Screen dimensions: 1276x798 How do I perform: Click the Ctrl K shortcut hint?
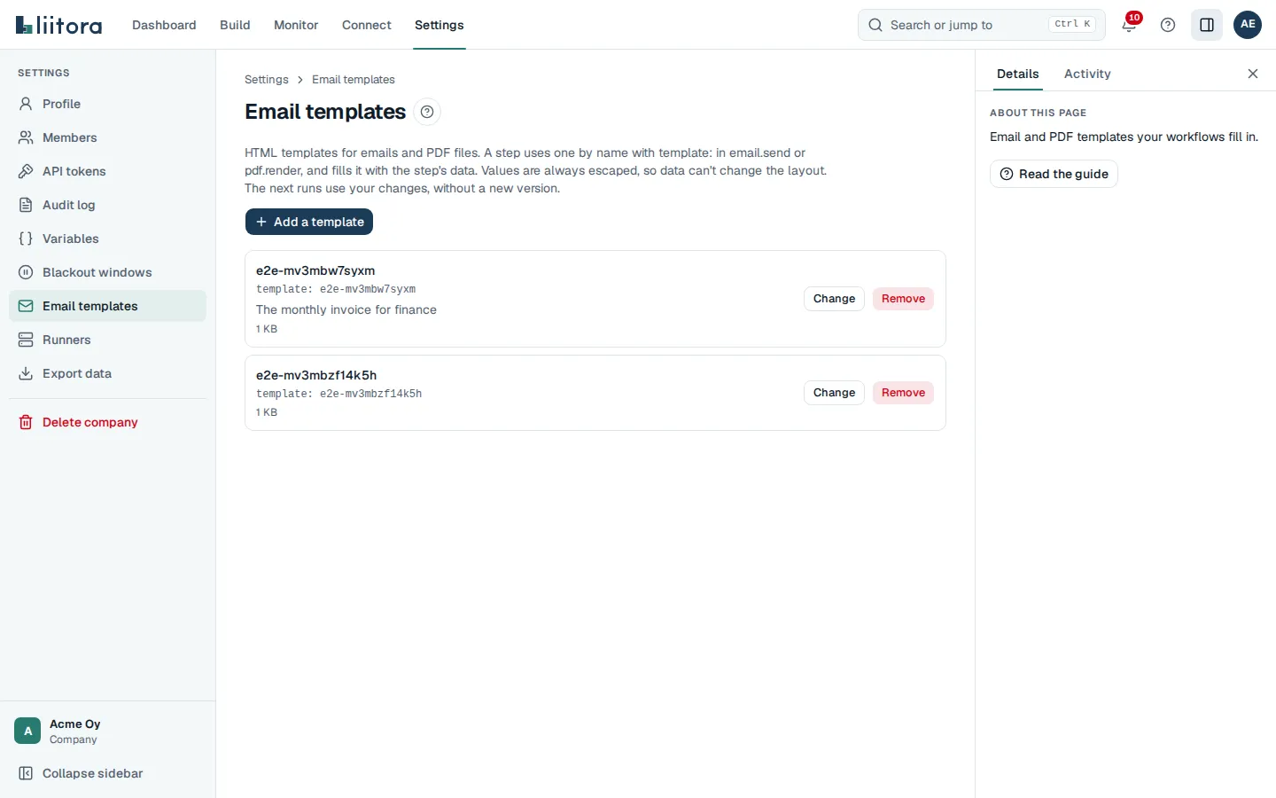(1072, 25)
